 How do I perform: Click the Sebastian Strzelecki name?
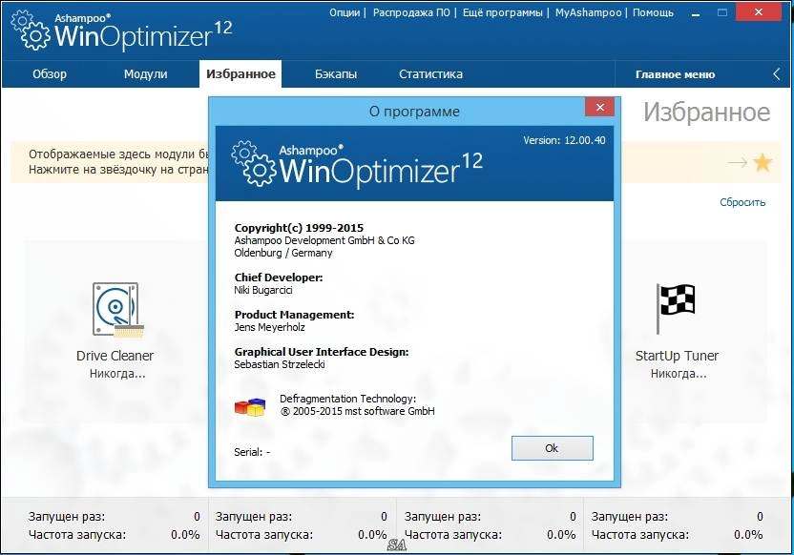pos(280,365)
